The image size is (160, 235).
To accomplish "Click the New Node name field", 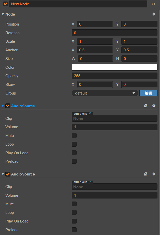I will coord(78,4).
